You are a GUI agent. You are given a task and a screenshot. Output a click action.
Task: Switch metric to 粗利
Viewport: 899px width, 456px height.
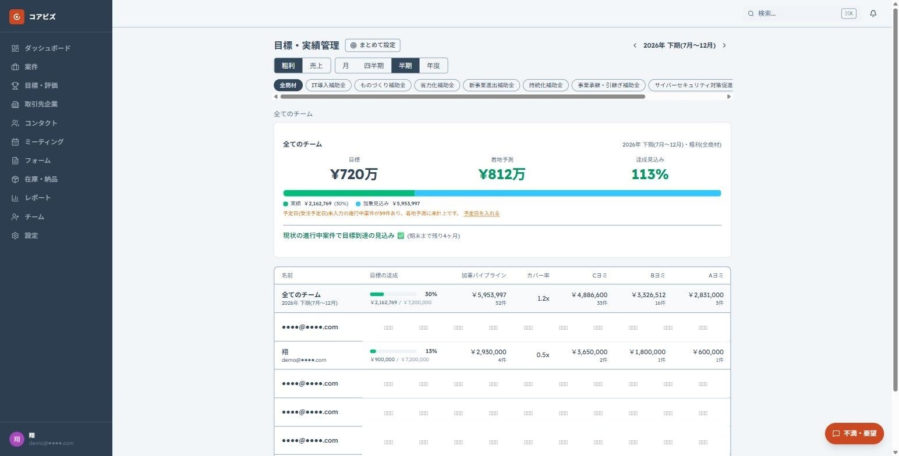tap(288, 66)
